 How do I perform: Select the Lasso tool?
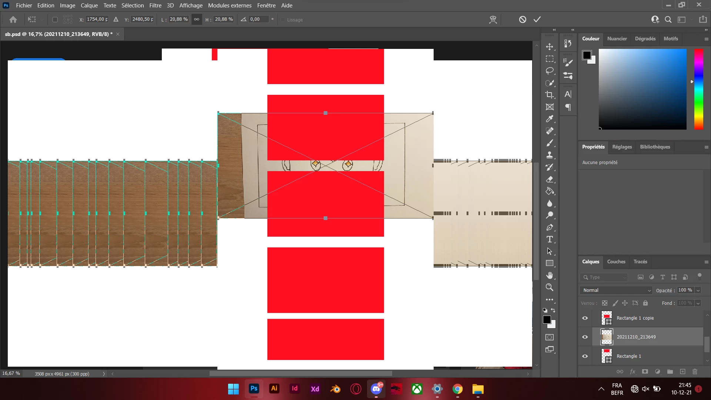[x=550, y=71]
